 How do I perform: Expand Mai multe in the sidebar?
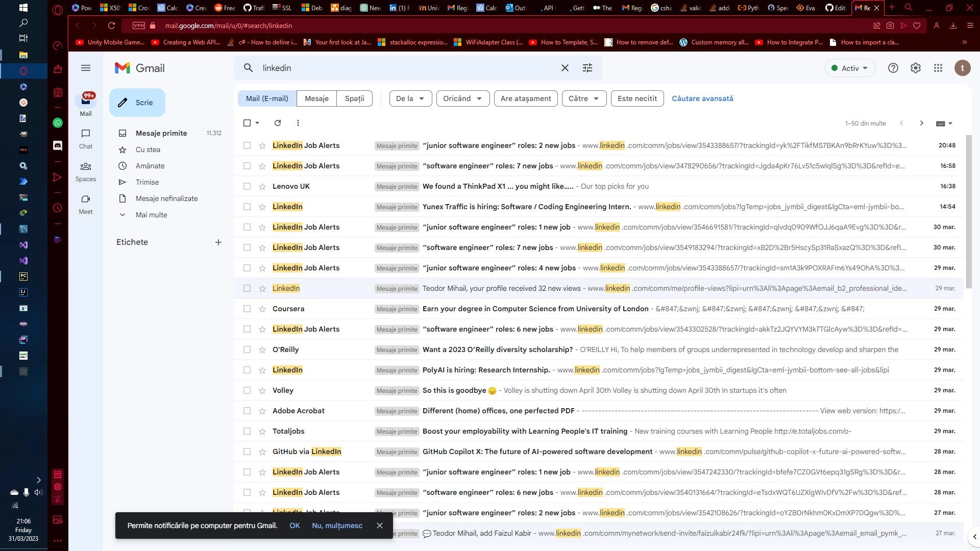point(151,215)
